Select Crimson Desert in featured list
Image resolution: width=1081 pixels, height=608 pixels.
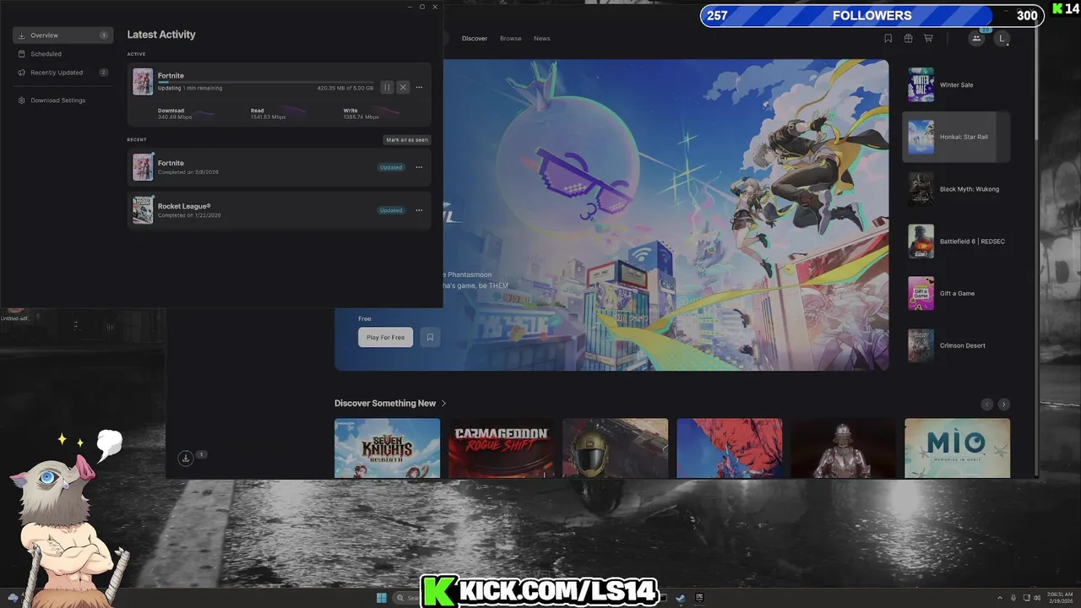(956, 345)
